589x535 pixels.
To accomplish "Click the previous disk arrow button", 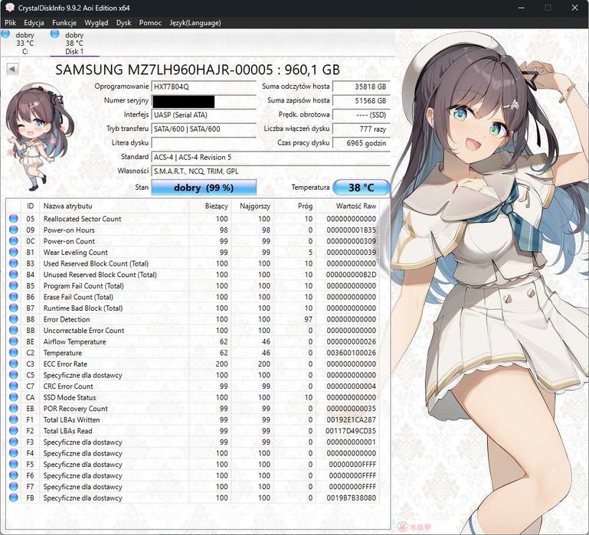I will 12,69.
